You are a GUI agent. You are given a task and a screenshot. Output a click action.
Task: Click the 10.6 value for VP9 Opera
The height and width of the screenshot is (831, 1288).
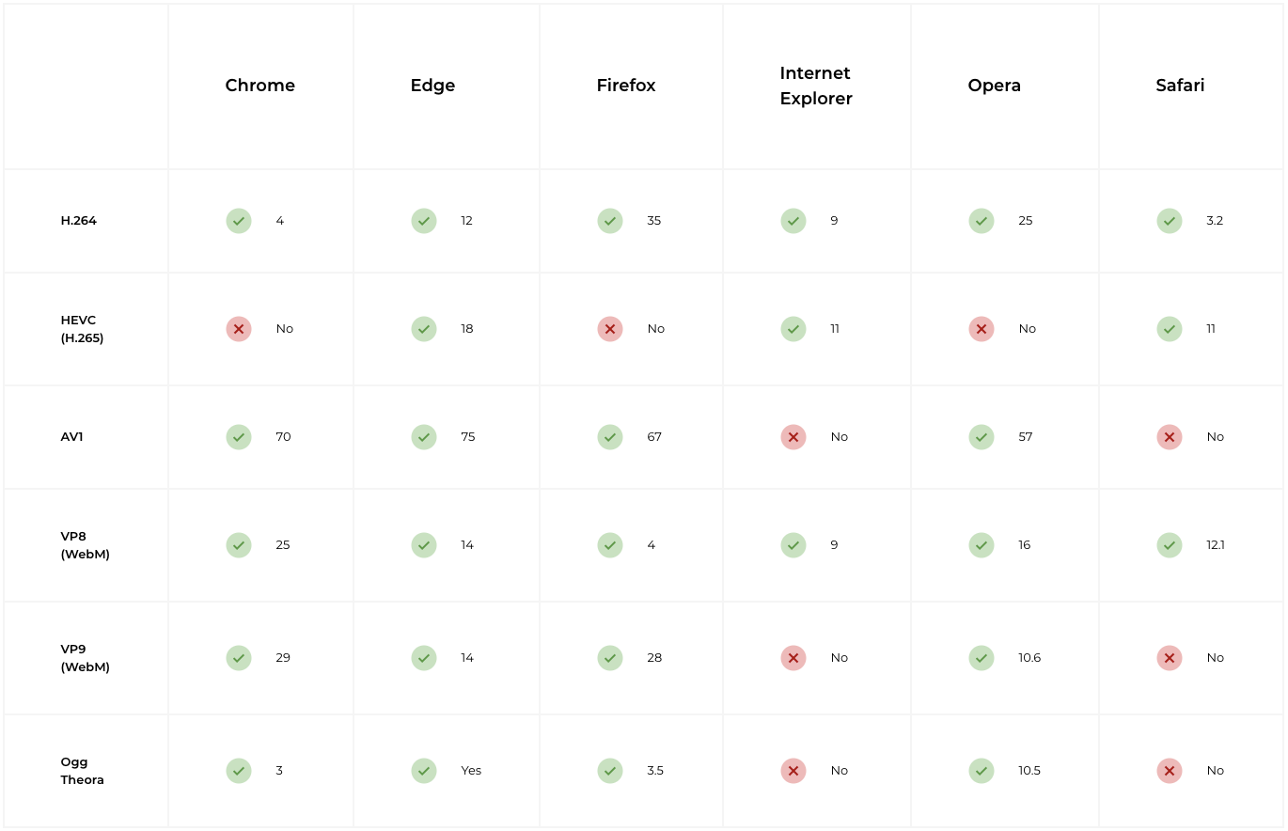pos(1029,658)
